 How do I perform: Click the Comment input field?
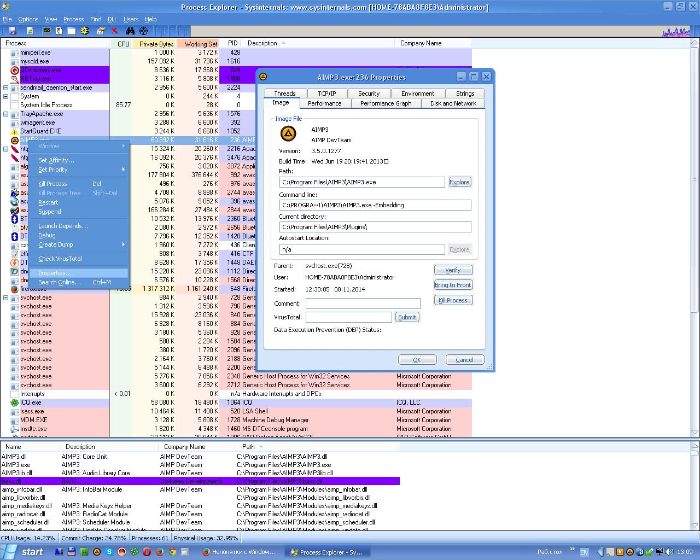click(x=363, y=304)
